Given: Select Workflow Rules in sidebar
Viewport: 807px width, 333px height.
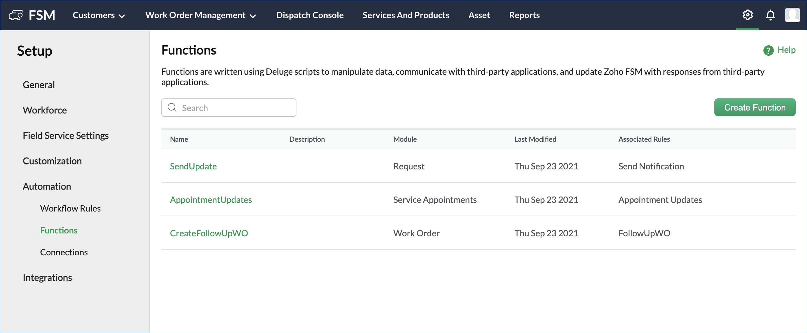Looking at the screenshot, I should click(70, 208).
